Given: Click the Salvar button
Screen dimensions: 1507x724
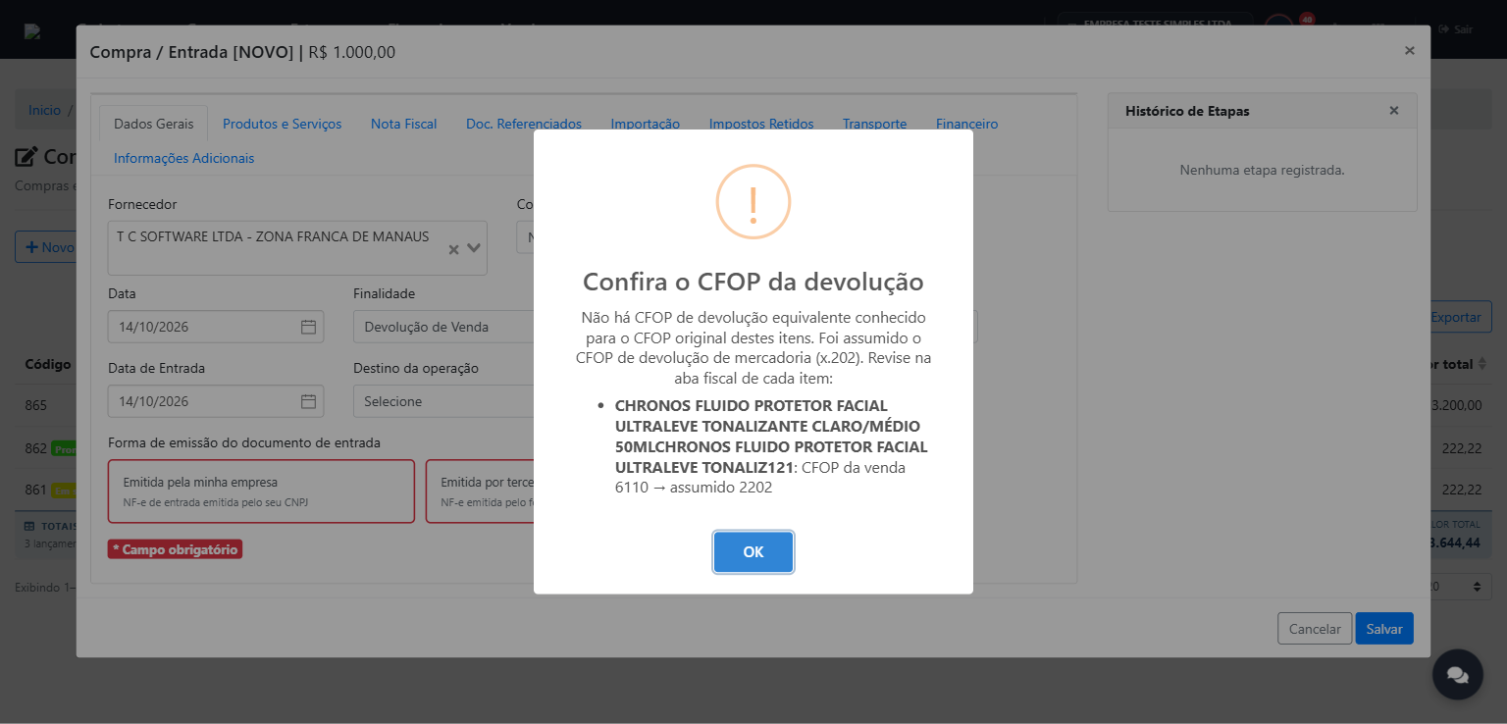Looking at the screenshot, I should [1384, 629].
